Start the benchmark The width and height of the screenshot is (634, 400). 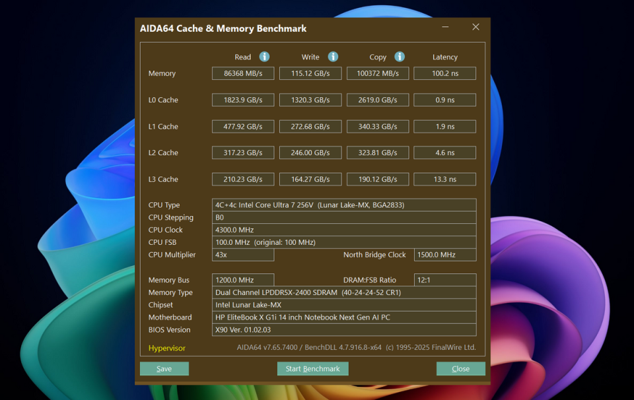pyautogui.click(x=312, y=368)
